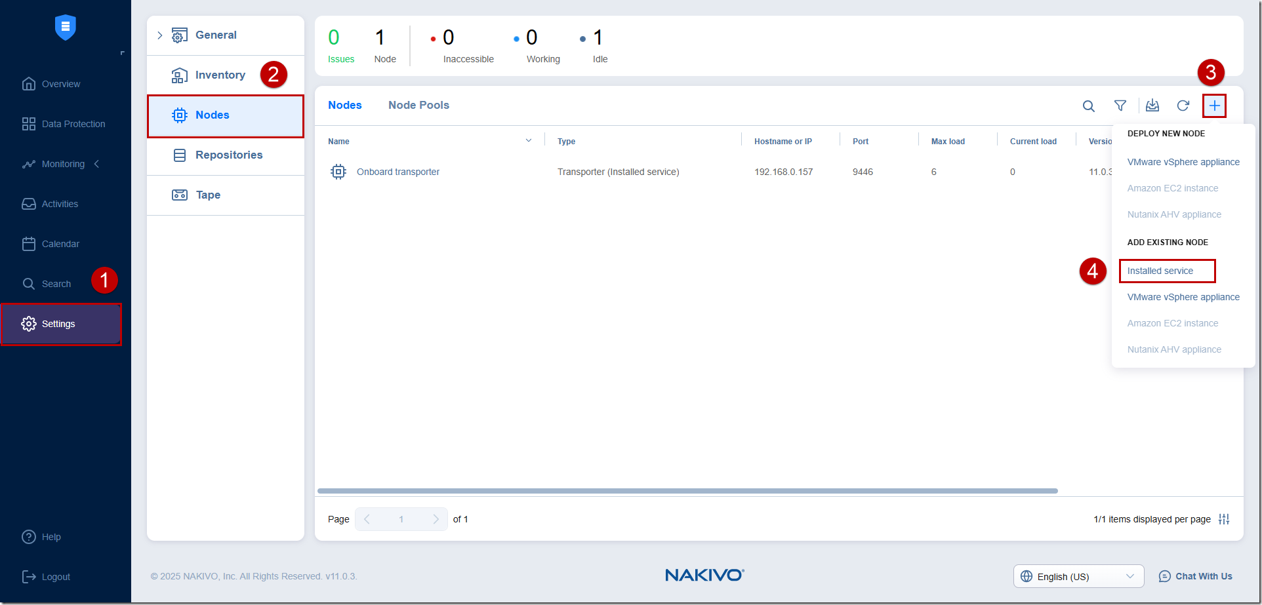Switch to Node Pools tab
Viewport: 1262px width, 605px height.
coord(418,105)
